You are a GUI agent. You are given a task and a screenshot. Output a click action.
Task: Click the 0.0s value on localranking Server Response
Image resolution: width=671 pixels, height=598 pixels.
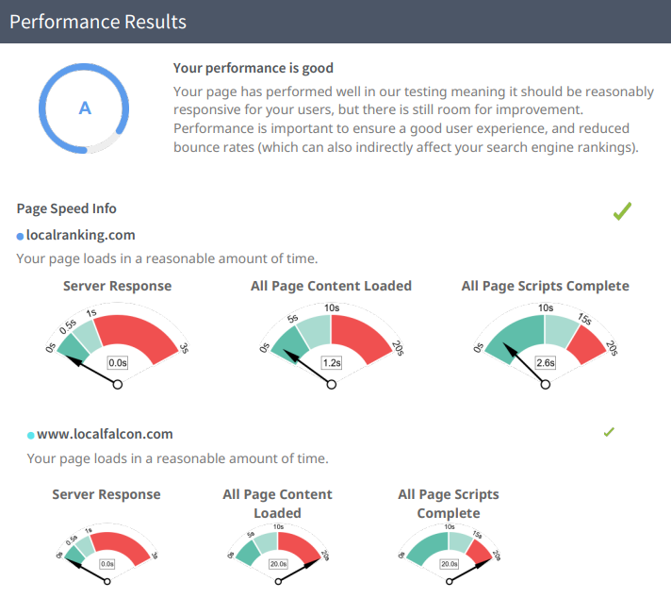coord(118,362)
